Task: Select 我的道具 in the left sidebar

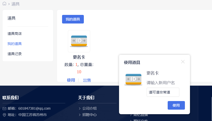Action: 14,44
